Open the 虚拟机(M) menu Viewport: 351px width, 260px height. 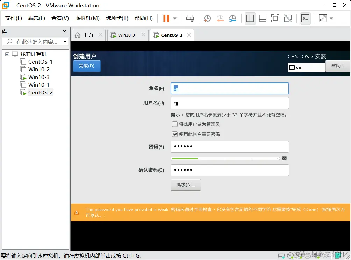pos(86,18)
